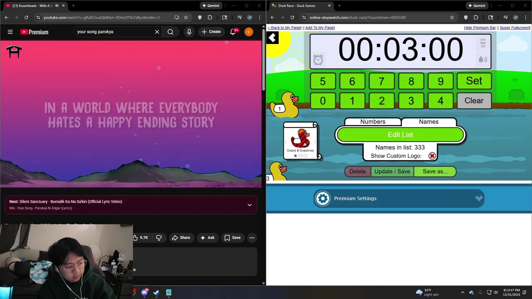Select the first costume page dot

coord(296,156)
